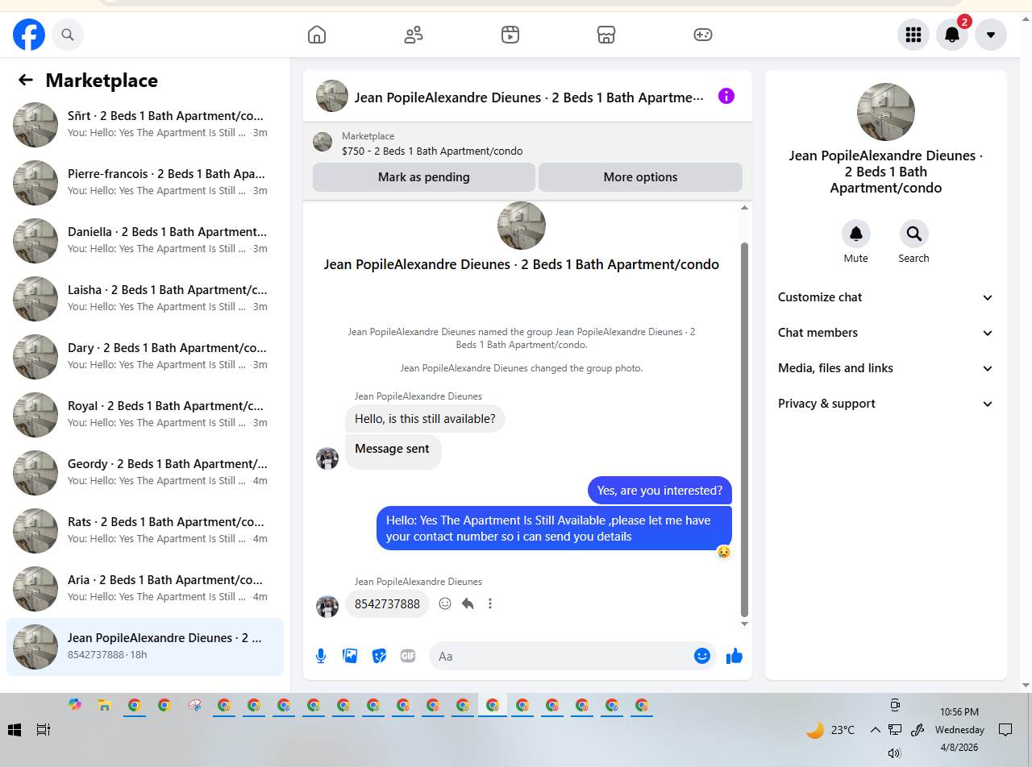This screenshot has width=1032, height=767.
Task: Click Mark as pending button
Action: pos(424,177)
